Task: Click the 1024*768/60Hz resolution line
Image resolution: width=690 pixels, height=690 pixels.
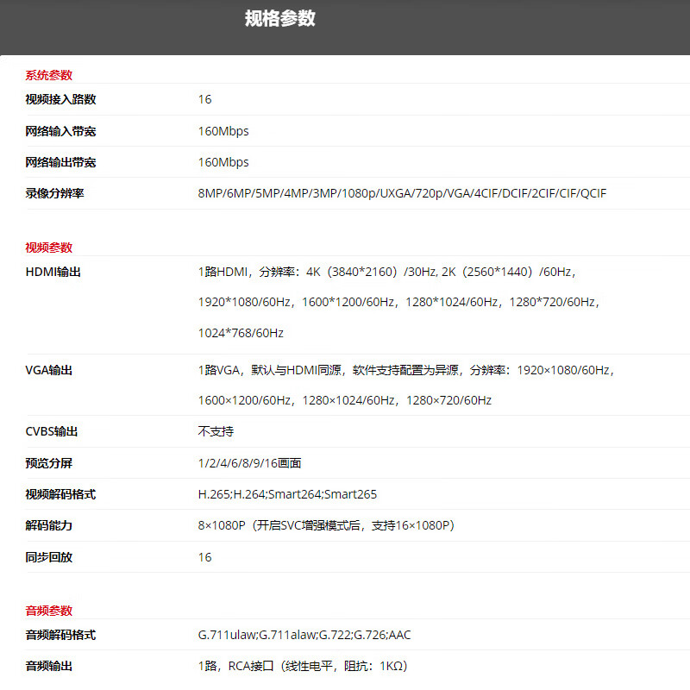Action: pyautogui.click(x=241, y=333)
